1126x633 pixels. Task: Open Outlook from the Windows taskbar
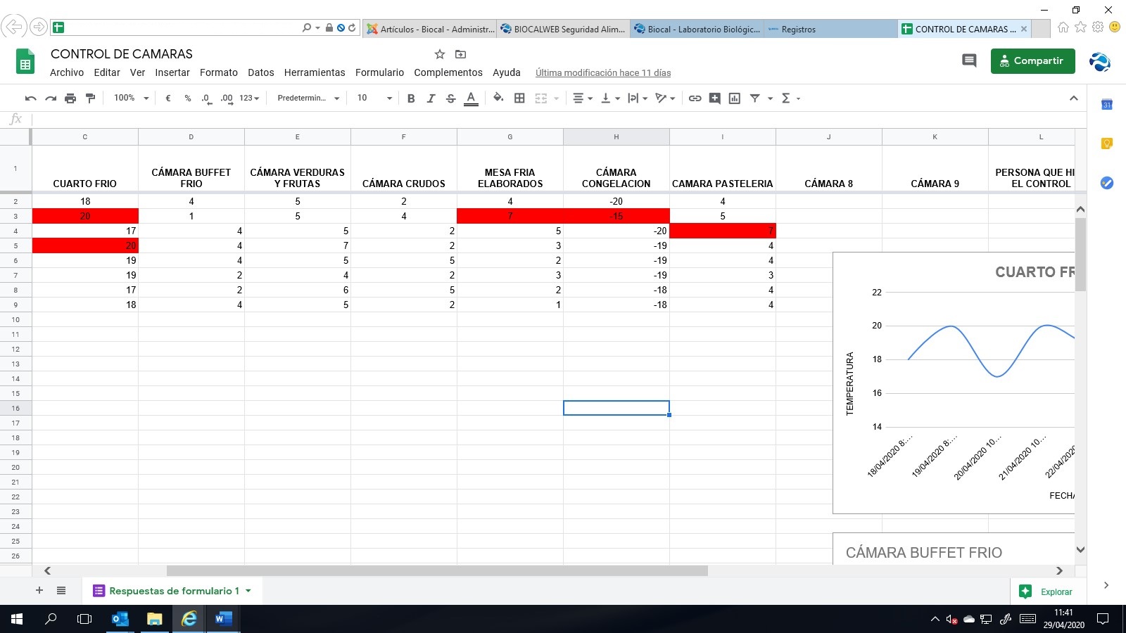point(120,619)
